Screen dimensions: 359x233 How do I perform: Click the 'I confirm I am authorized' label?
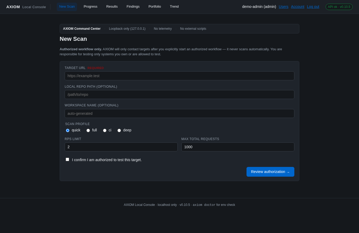107,160
